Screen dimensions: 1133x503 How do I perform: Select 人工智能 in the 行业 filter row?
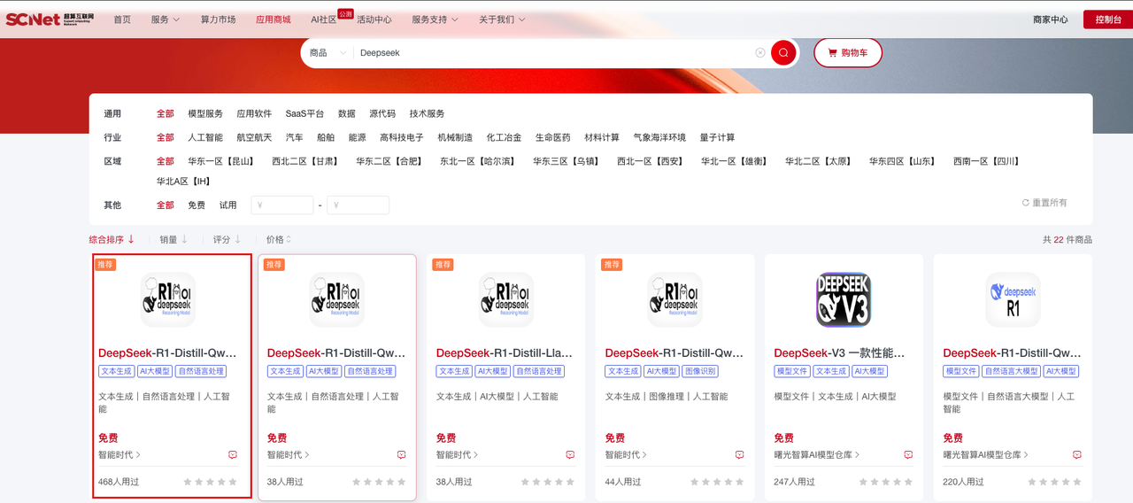205,137
